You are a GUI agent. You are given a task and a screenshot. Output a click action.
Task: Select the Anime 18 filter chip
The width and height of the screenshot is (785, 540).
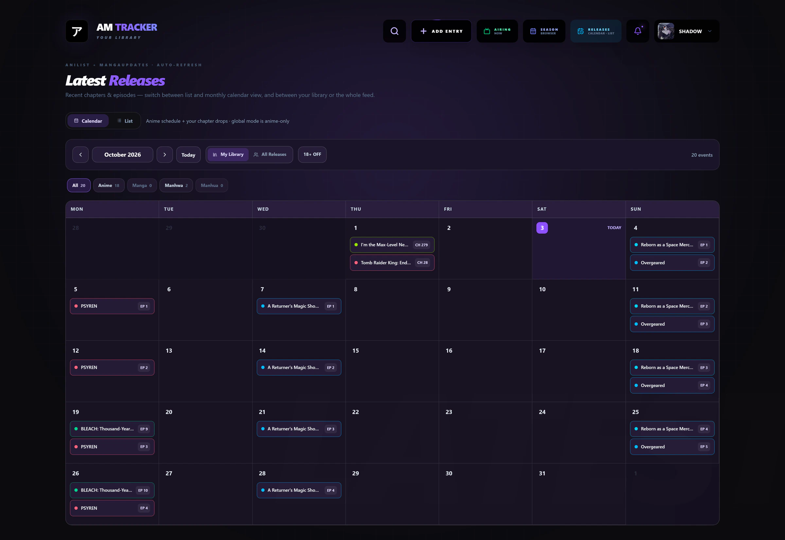[x=109, y=186]
